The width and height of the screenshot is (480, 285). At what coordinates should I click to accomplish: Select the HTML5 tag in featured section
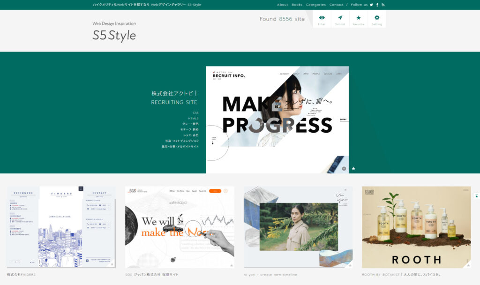193,118
